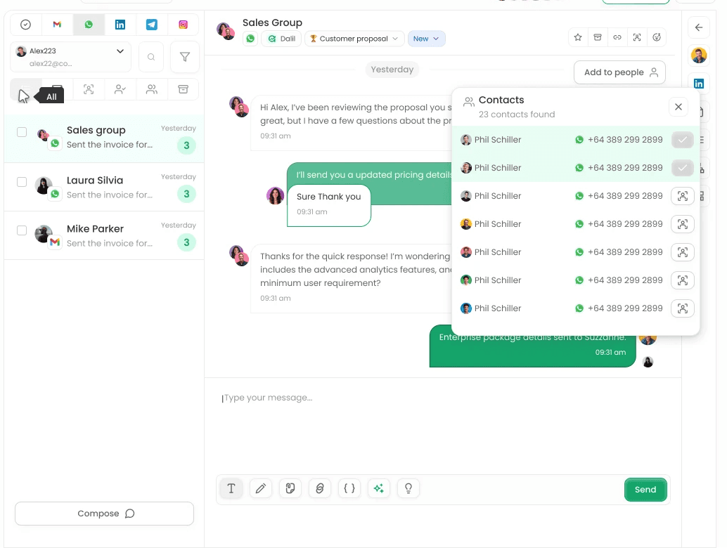The height and width of the screenshot is (548, 727).
Task: Open the AI sparkle assistant in composer
Action: (x=379, y=488)
